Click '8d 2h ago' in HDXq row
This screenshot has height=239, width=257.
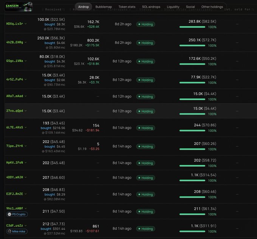pyautogui.click(x=123, y=24)
